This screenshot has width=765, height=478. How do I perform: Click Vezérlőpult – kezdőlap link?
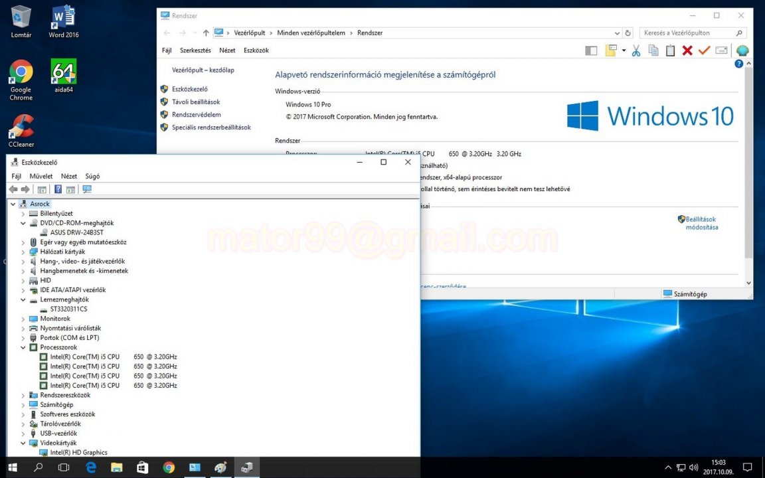point(203,70)
